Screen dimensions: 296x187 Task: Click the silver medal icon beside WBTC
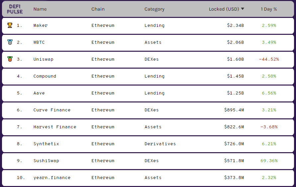[x=10, y=42]
